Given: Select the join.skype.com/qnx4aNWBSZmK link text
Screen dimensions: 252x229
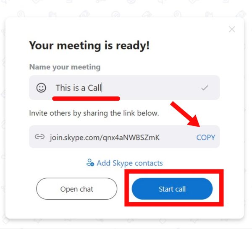Looking at the screenshot, I should coord(105,138).
